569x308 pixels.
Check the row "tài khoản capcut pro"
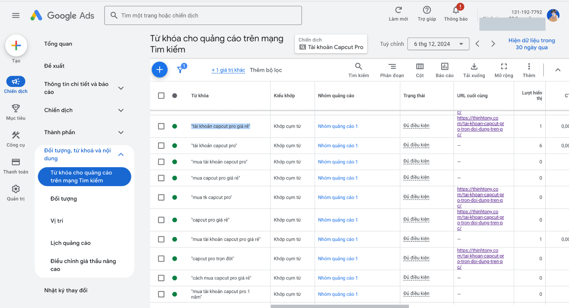click(x=161, y=146)
